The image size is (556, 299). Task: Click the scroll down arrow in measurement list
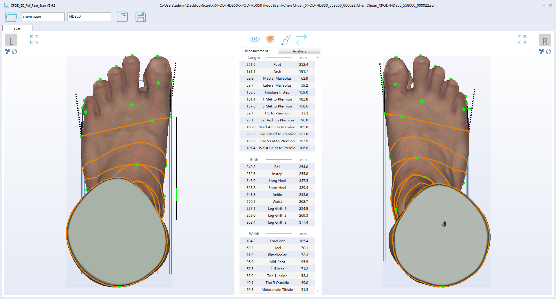coord(318,291)
